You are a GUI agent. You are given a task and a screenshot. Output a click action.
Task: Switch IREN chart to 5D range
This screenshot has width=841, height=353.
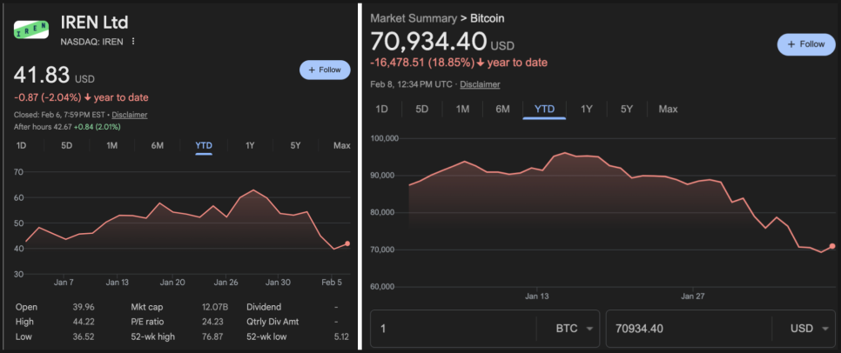pos(67,145)
